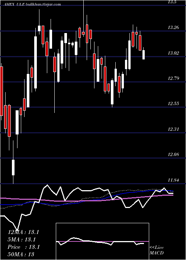The height and width of the screenshot is (260, 186).
Task: Click the 12.79 price axis label
Action: (x=174, y=78)
